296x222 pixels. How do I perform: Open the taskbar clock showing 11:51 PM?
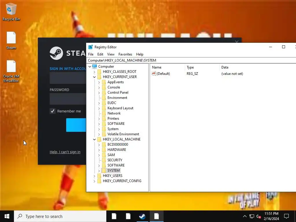coord(271,216)
